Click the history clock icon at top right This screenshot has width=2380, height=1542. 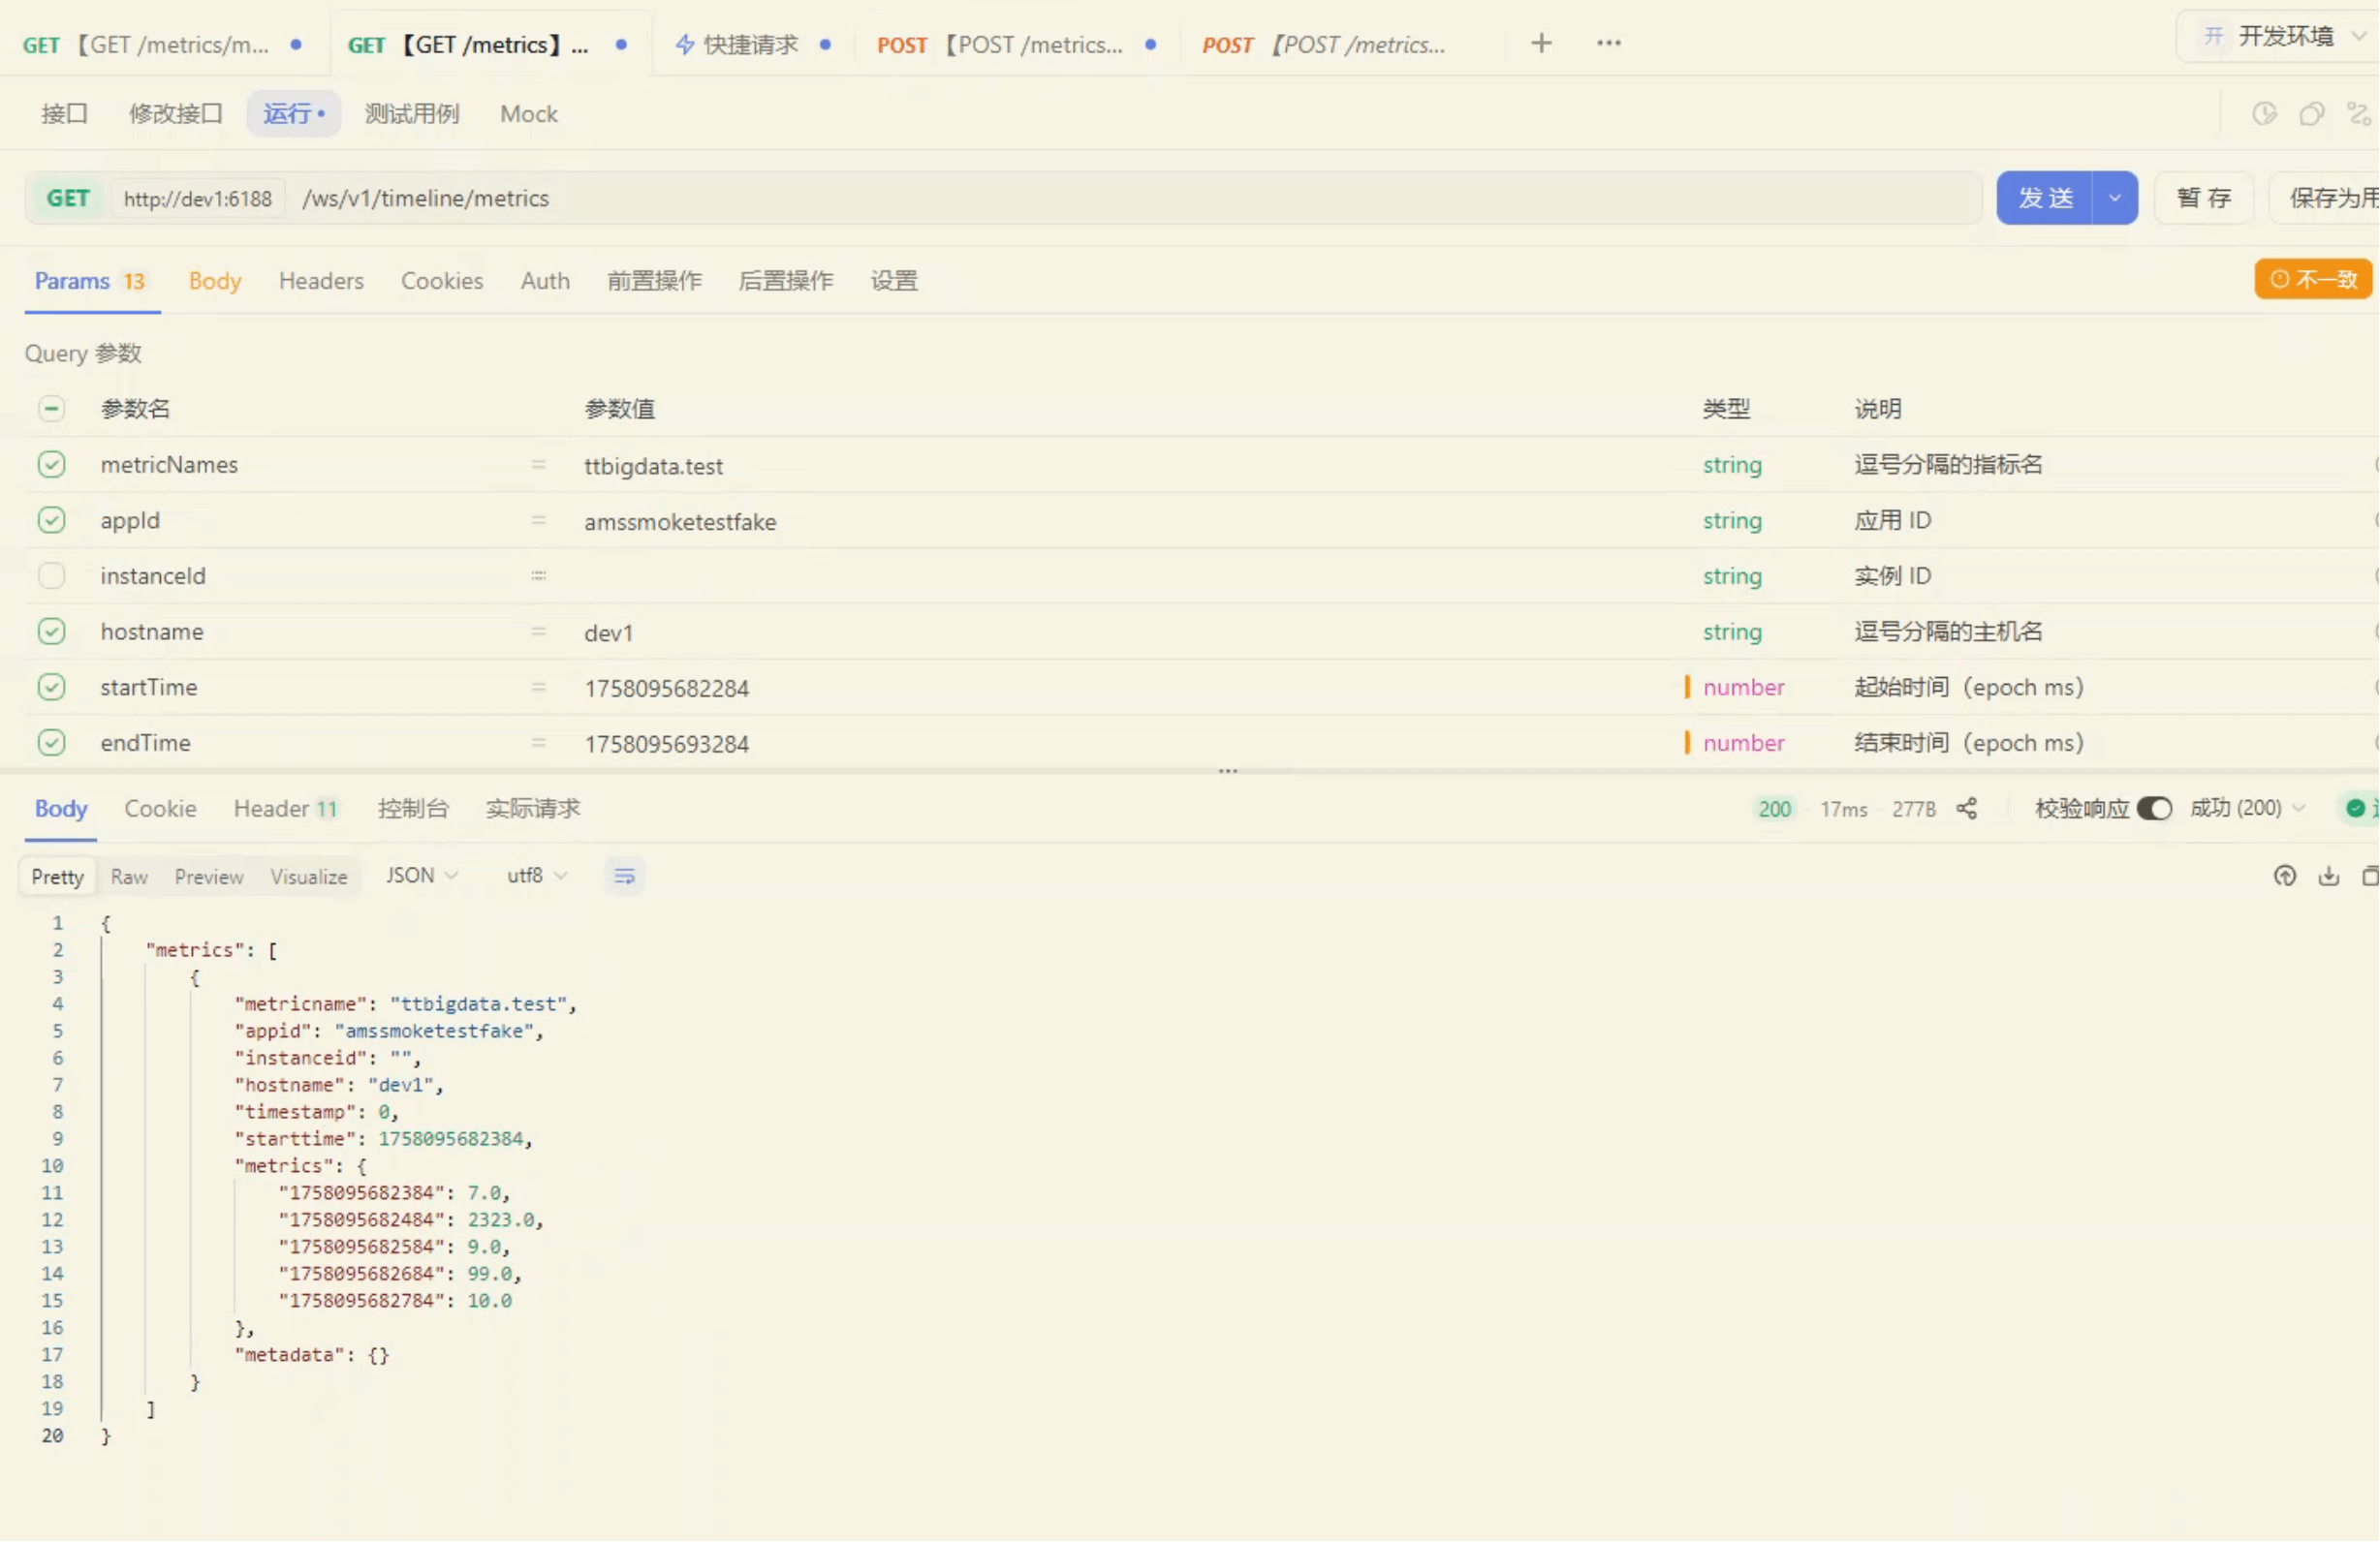pos(2264,114)
